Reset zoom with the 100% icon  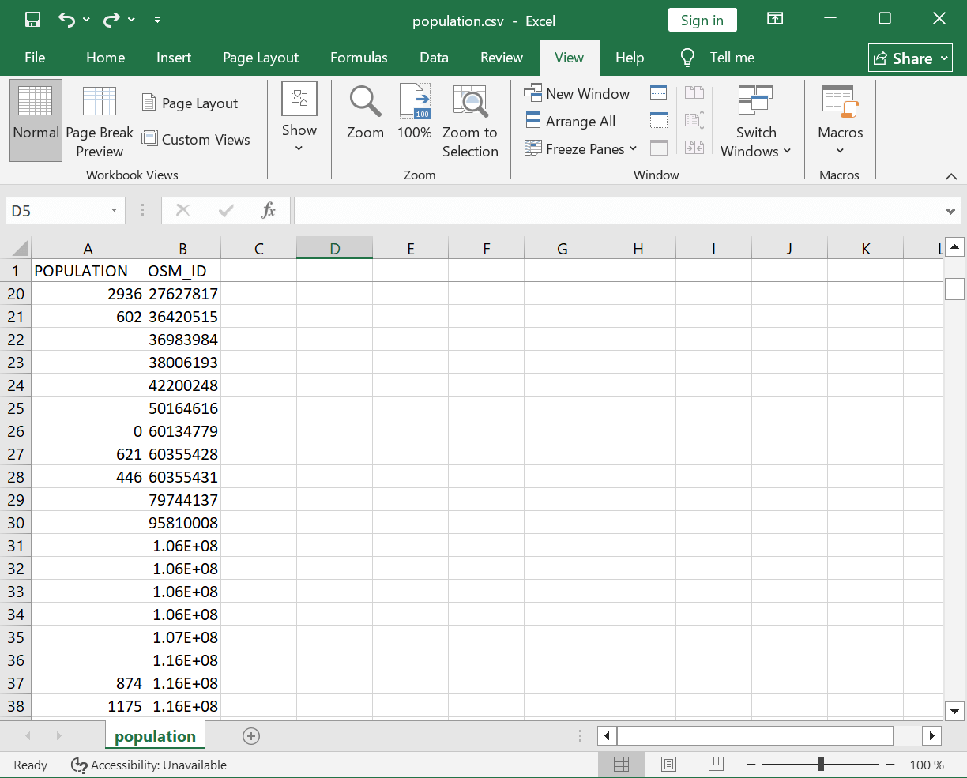414,112
